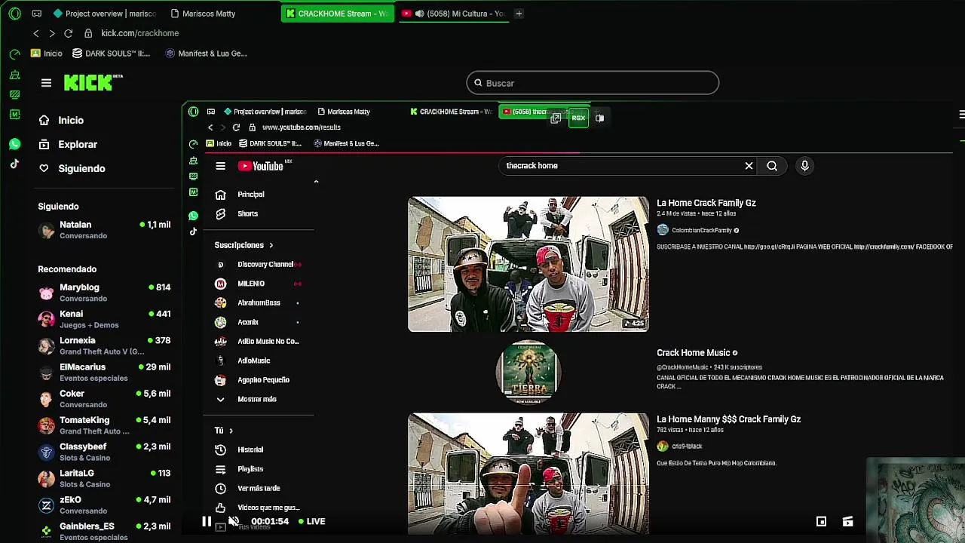Open the Inicio bookmark in the bookmarks bar
965x543 pixels.
coord(46,54)
